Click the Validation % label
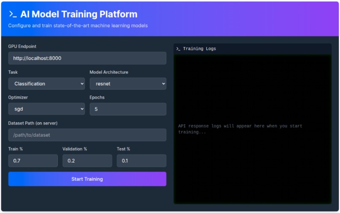The height and width of the screenshot is (213, 340). tap(75, 149)
